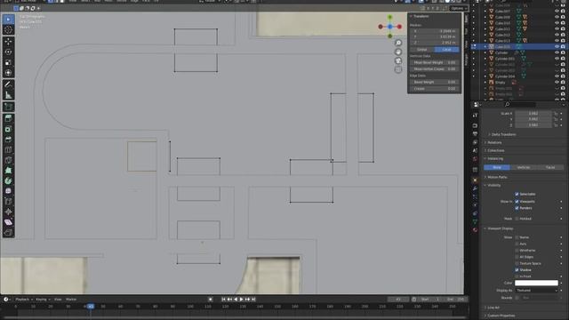Viewport: 569px width, 320px height.
Task: Expand the Relations panel
Action: pyautogui.click(x=494, y=142)
